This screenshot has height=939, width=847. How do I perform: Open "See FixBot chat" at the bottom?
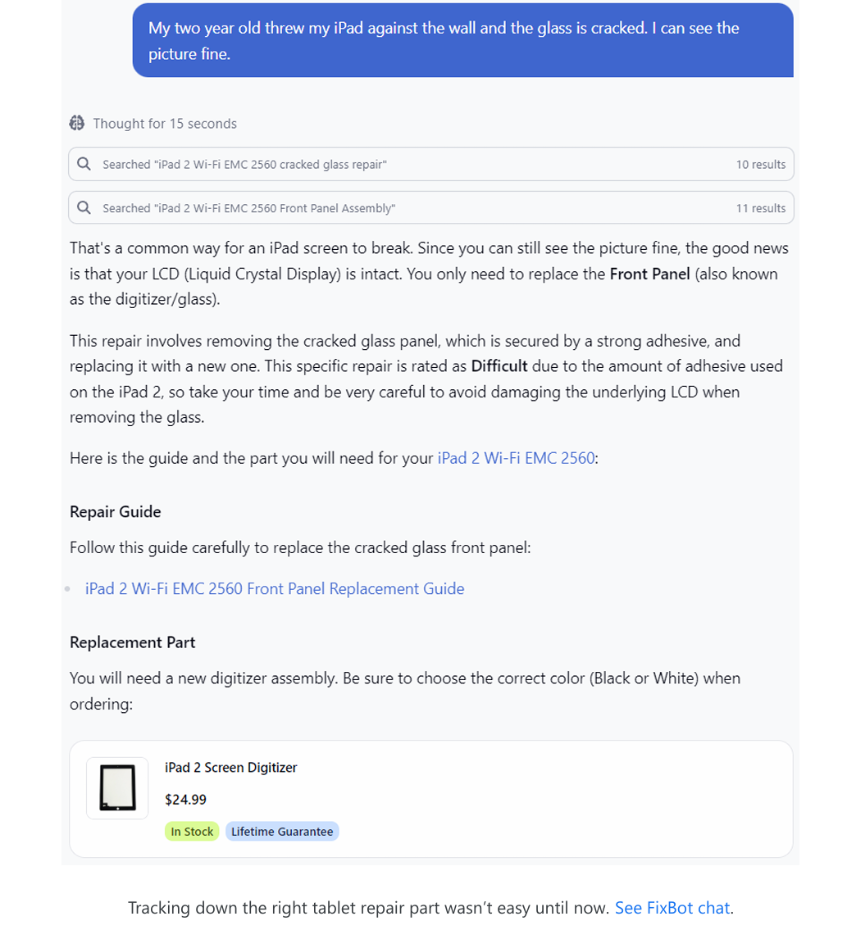(672, 908)
